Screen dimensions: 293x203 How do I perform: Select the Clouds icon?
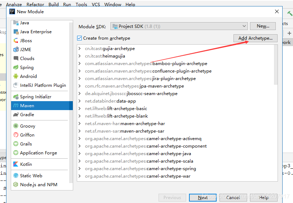[x=16, y=59]
